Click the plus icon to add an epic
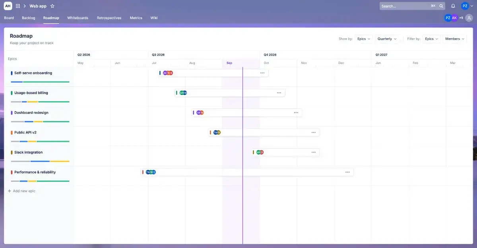 click(10, 191)
